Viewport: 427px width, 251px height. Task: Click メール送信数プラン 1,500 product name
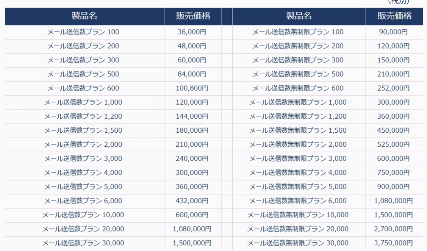(83, 130)
